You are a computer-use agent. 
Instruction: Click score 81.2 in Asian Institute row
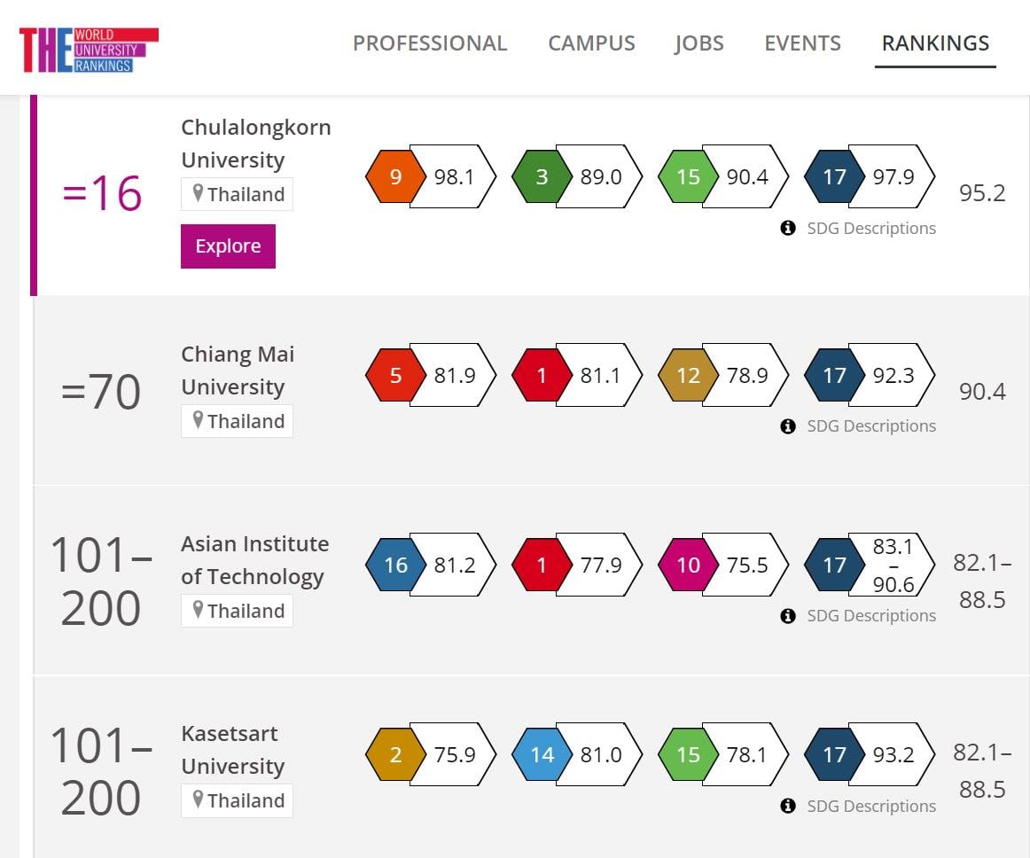[455, 565]
